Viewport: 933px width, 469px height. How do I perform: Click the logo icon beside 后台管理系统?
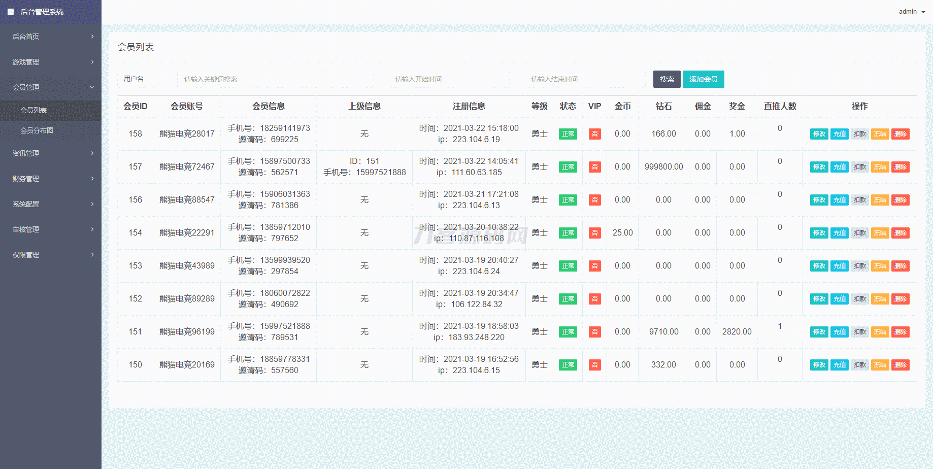[11, 12]
